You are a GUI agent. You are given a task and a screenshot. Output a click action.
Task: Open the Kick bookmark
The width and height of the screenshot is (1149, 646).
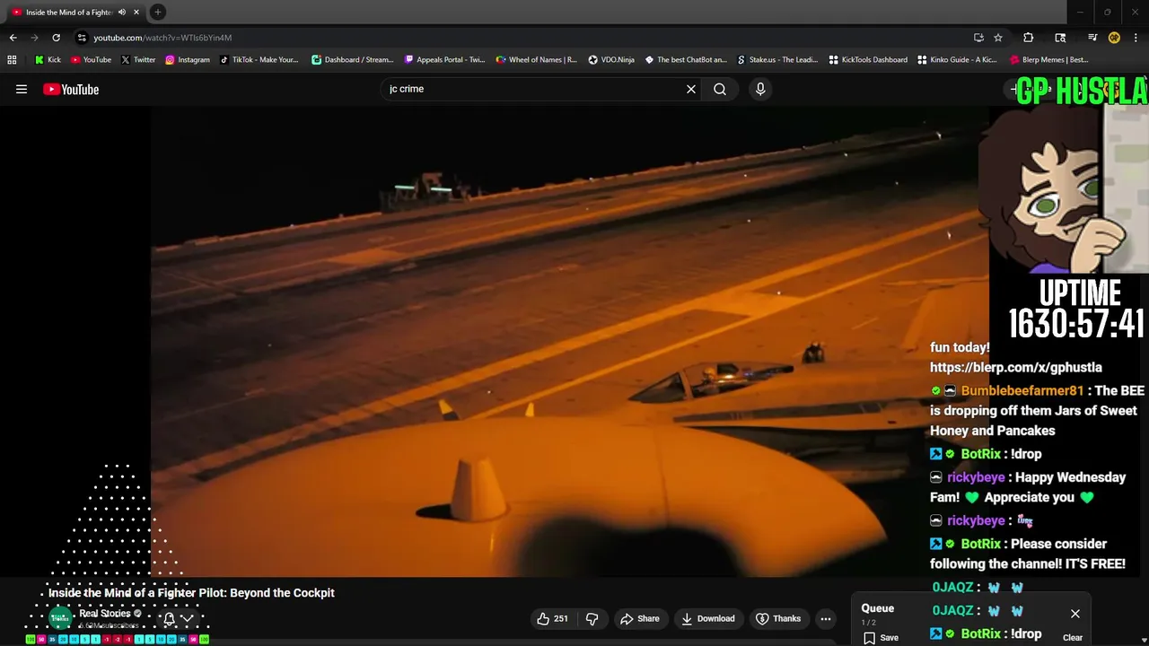48,60
